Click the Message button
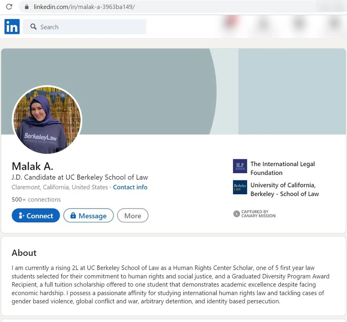This screenshot has height=322, width=347. [x=88, y=216]
